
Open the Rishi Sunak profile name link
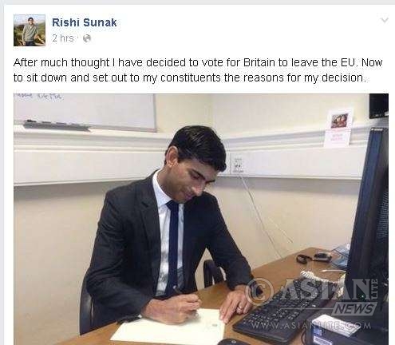tap(85, 22)
